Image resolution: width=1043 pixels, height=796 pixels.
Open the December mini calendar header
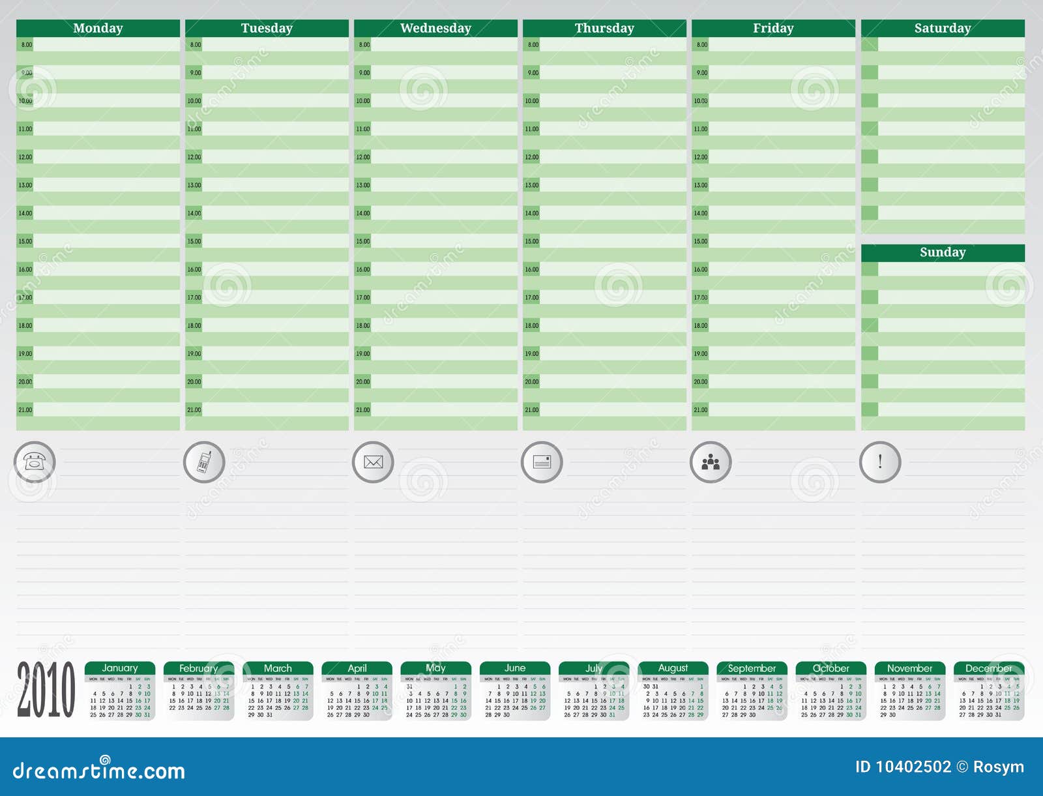point(990,668)
